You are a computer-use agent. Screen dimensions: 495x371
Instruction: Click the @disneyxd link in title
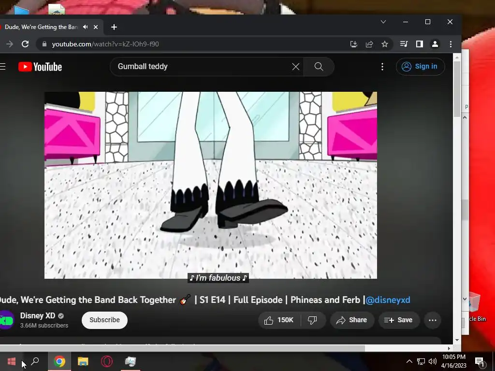pyautogui.click(x=388, y=300)
